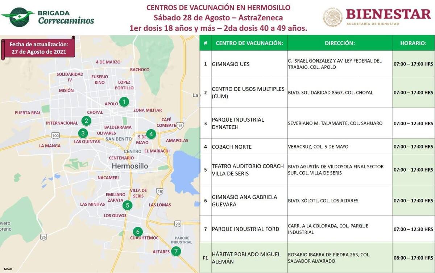Select HÁBITAT POBLADO MIGUEL ALEMÁN cell

249,258
